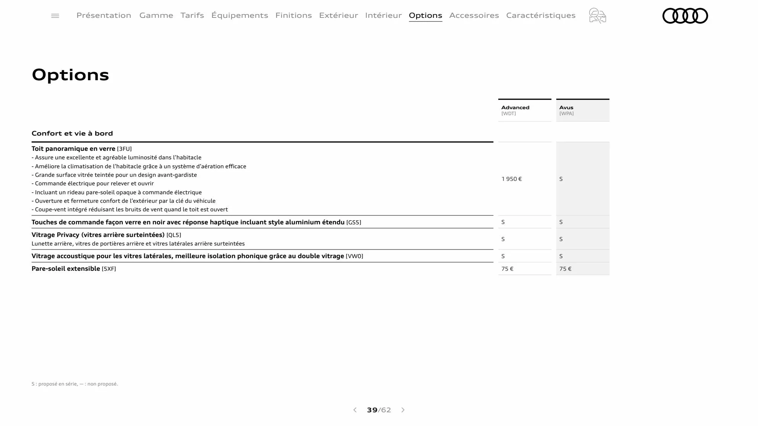The width and height of the screenshot is (758, 426).
Task: Click the Audi four rings logo
Action: [x=685, y=16]
